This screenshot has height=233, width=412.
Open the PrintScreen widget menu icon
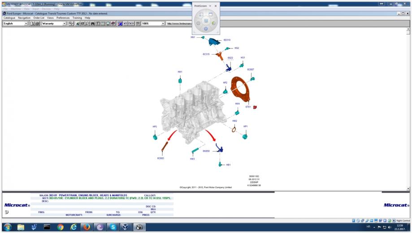[210, 6]
